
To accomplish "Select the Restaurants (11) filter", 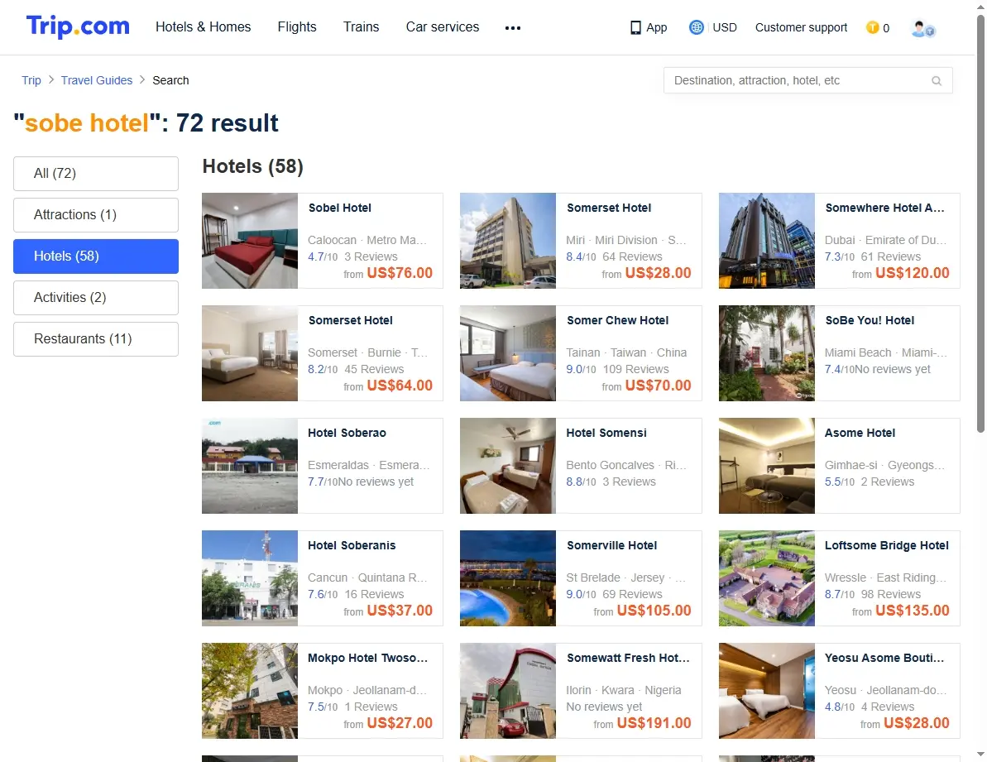I will [96, 339].
